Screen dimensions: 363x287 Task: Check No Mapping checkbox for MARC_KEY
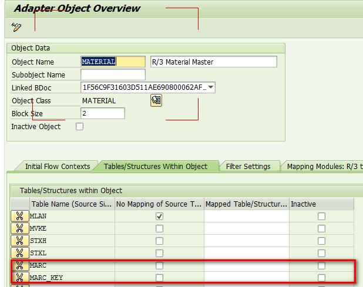pyautogui.click(x=159, y=278)
